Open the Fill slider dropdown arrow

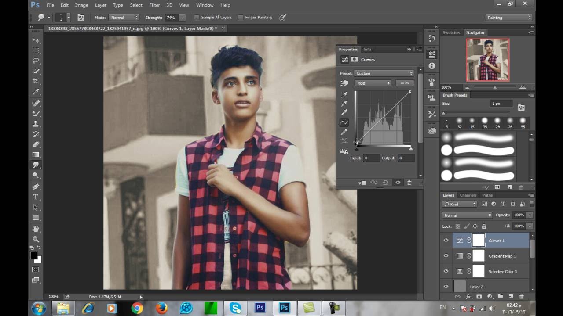coord(530,226)
